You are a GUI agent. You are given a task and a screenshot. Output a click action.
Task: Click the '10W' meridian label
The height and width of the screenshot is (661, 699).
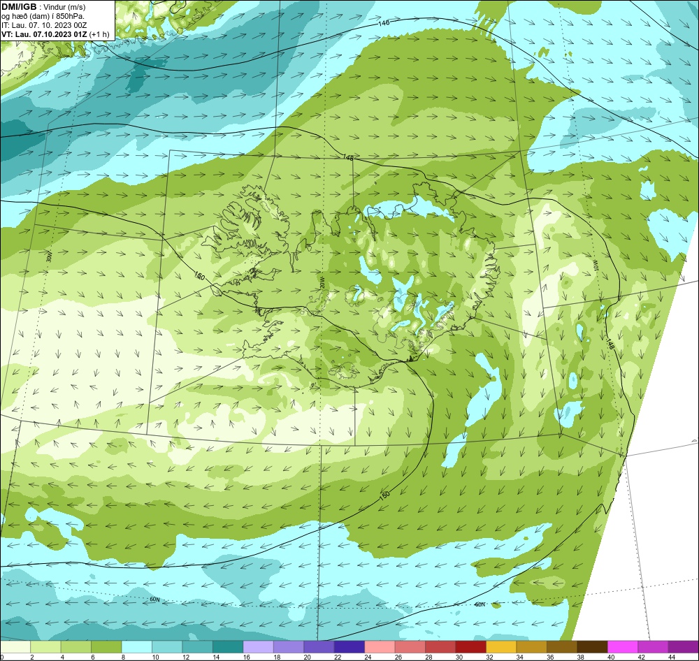pos(594,265)
